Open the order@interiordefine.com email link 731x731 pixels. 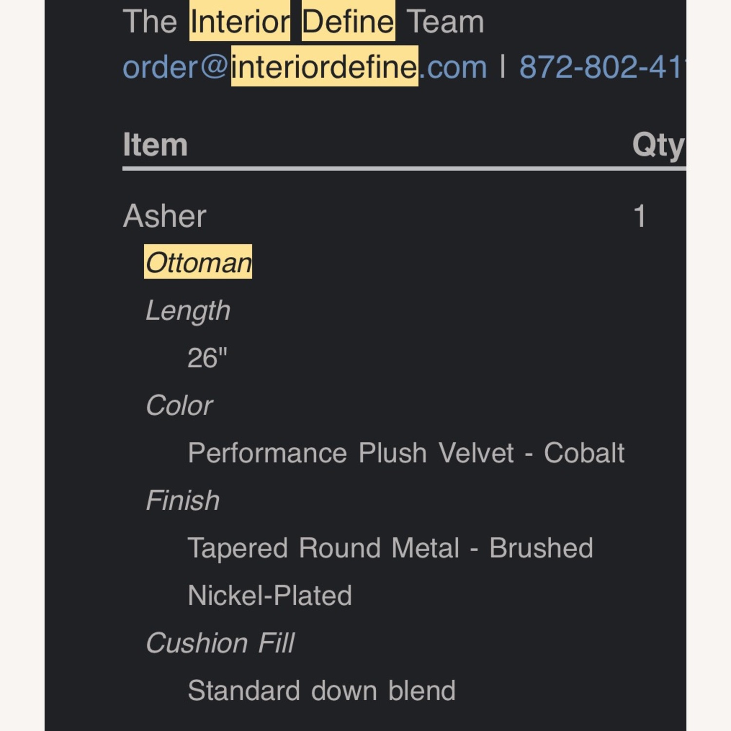tap(305, 67)
